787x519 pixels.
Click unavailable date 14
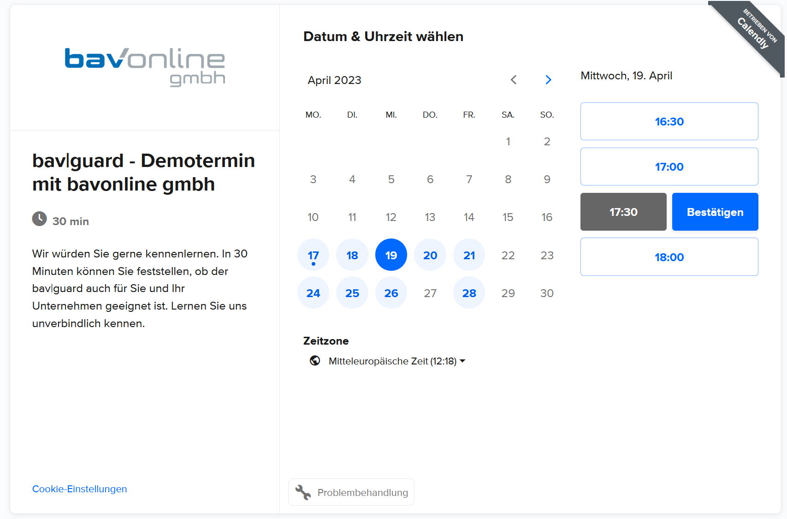point(469,217)
